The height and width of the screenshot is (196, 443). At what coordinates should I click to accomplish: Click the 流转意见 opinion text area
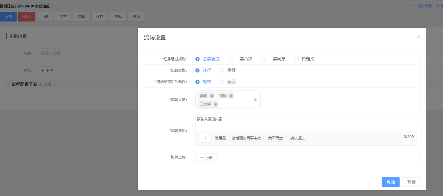coord(306,123)
